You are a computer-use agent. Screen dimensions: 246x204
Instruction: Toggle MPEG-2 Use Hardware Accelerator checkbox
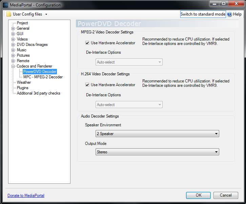click(x=87, y=43)
